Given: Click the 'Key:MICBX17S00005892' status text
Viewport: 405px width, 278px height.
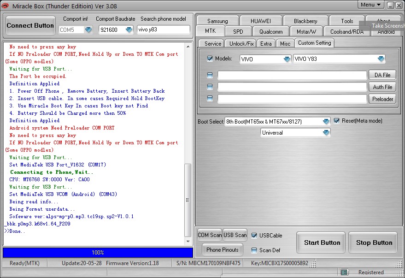Looking at the screenshot, I should point(280,263).
